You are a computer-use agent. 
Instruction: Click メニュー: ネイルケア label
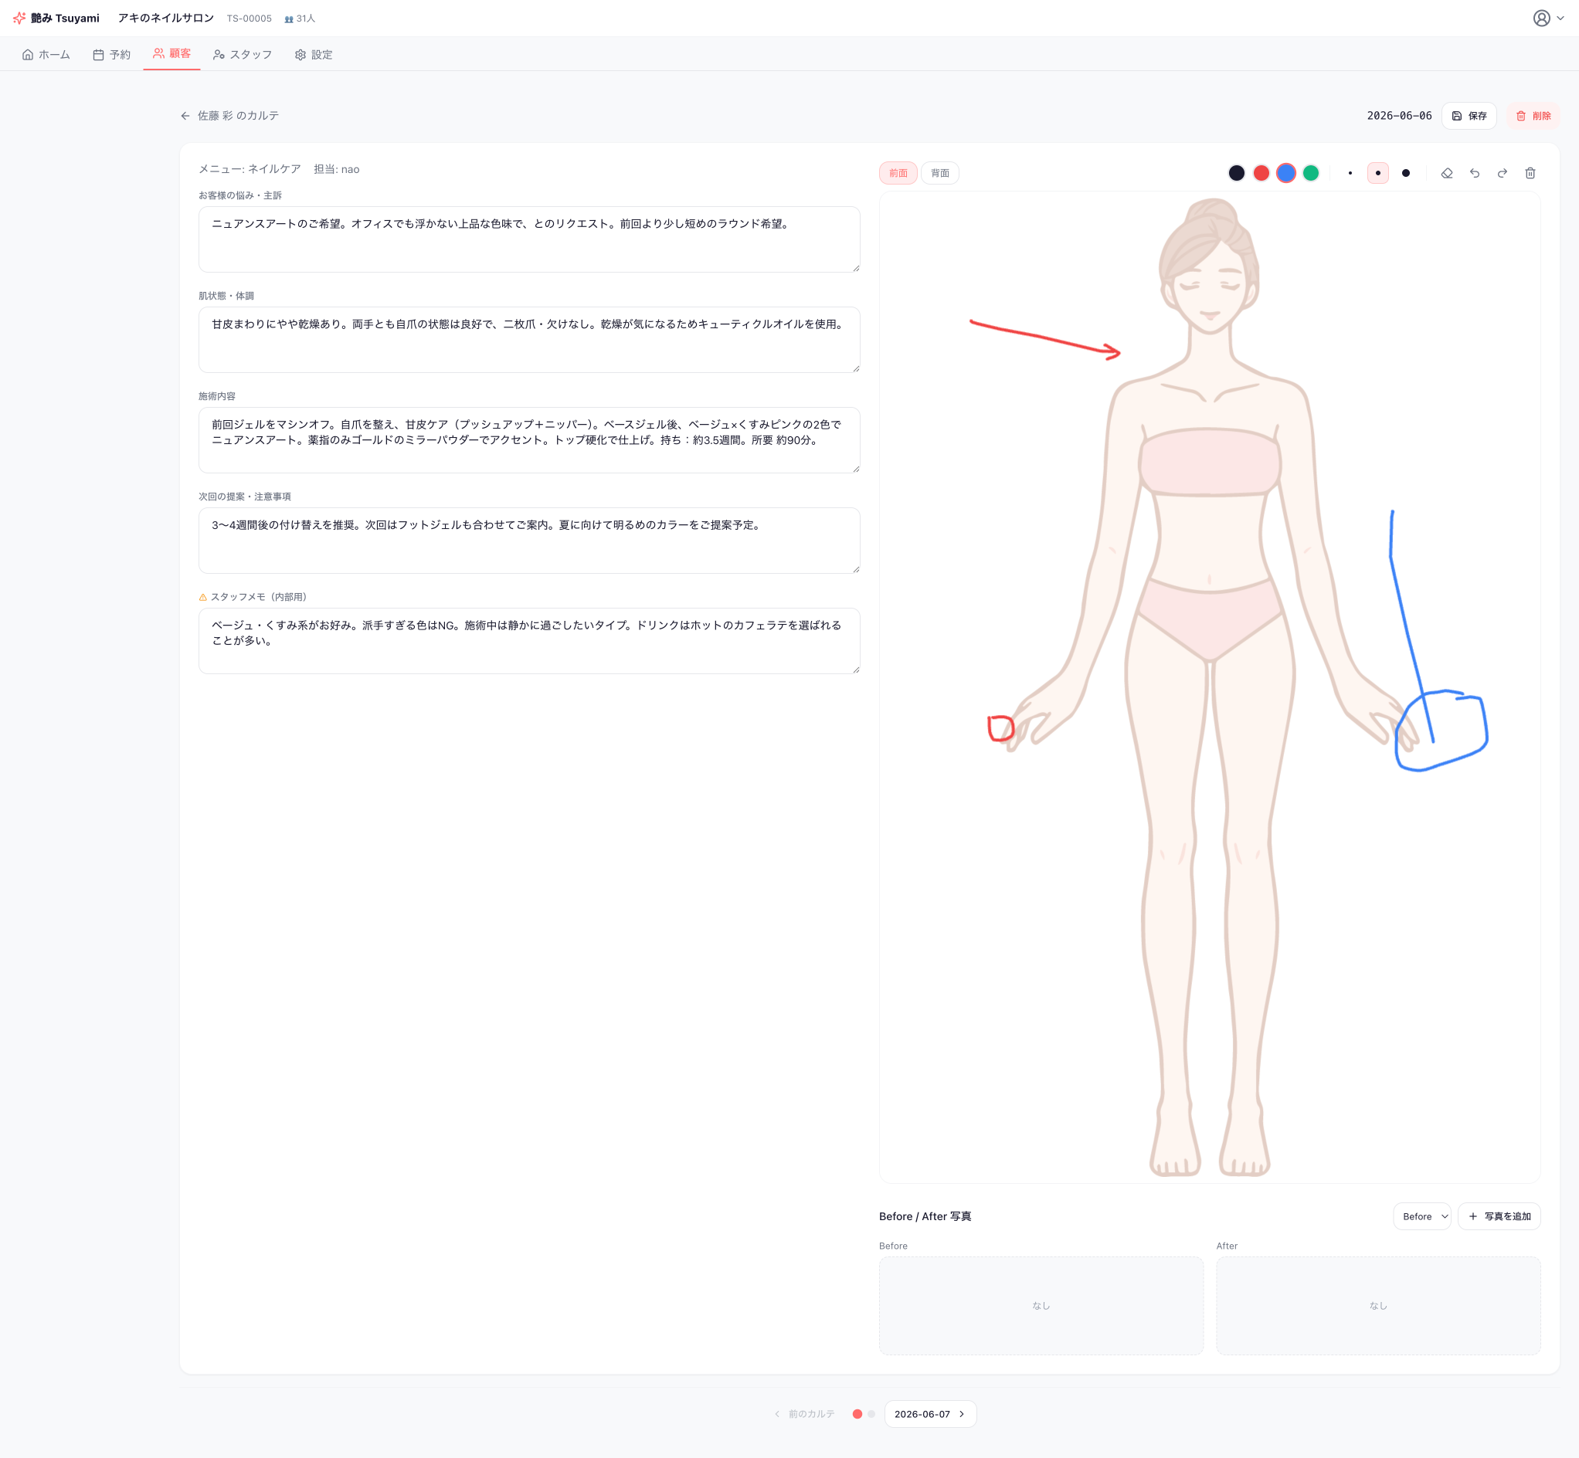[250, 169]
